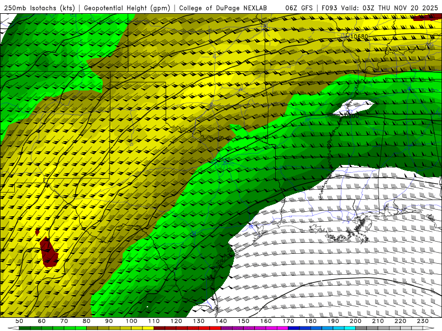
Task: Click the '80' value on the color scale
Action: 87,321
